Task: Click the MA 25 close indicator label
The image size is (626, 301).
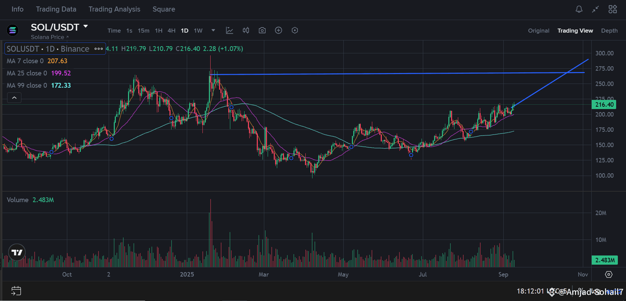Action: (27, 73)
